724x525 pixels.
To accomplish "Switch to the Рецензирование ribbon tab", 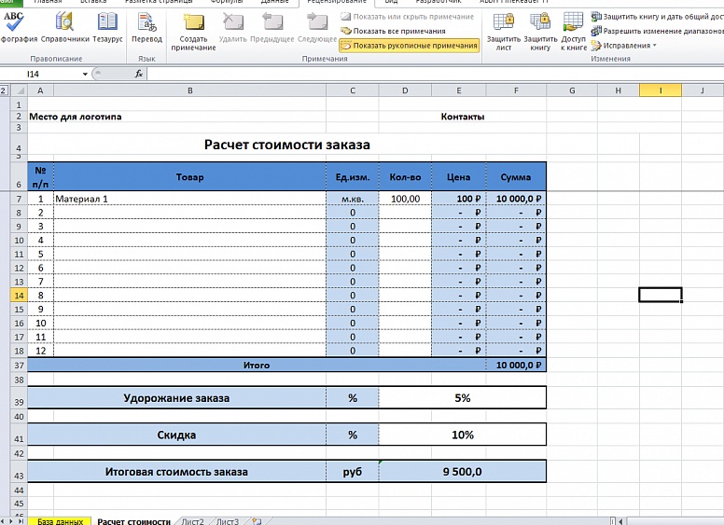I will pyautogui.click(x=337, y=2).
